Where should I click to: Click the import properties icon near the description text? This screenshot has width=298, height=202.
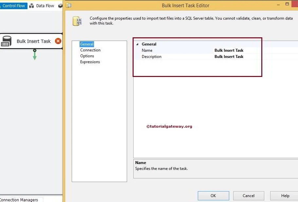pos(77,20)
